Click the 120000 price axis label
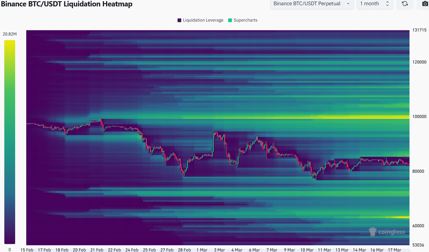 pyautogui.click(x=419, y=62)
